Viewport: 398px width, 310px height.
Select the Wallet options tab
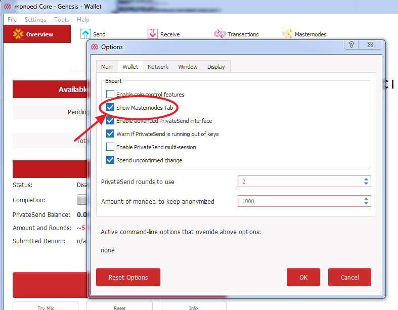point(130,67)
